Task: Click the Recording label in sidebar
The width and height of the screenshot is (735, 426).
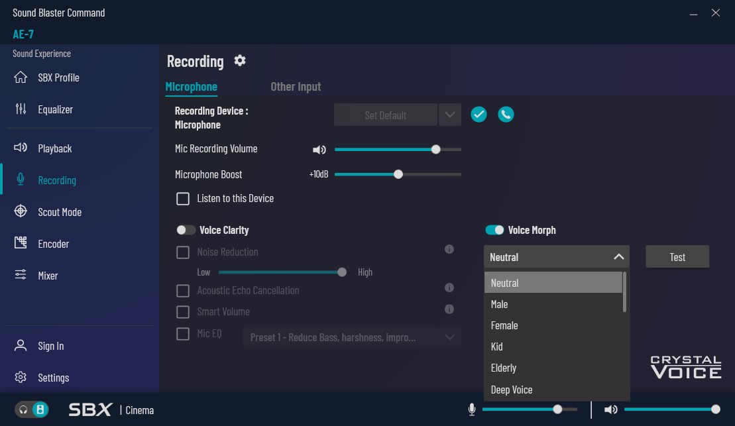Action: point(57,180)
